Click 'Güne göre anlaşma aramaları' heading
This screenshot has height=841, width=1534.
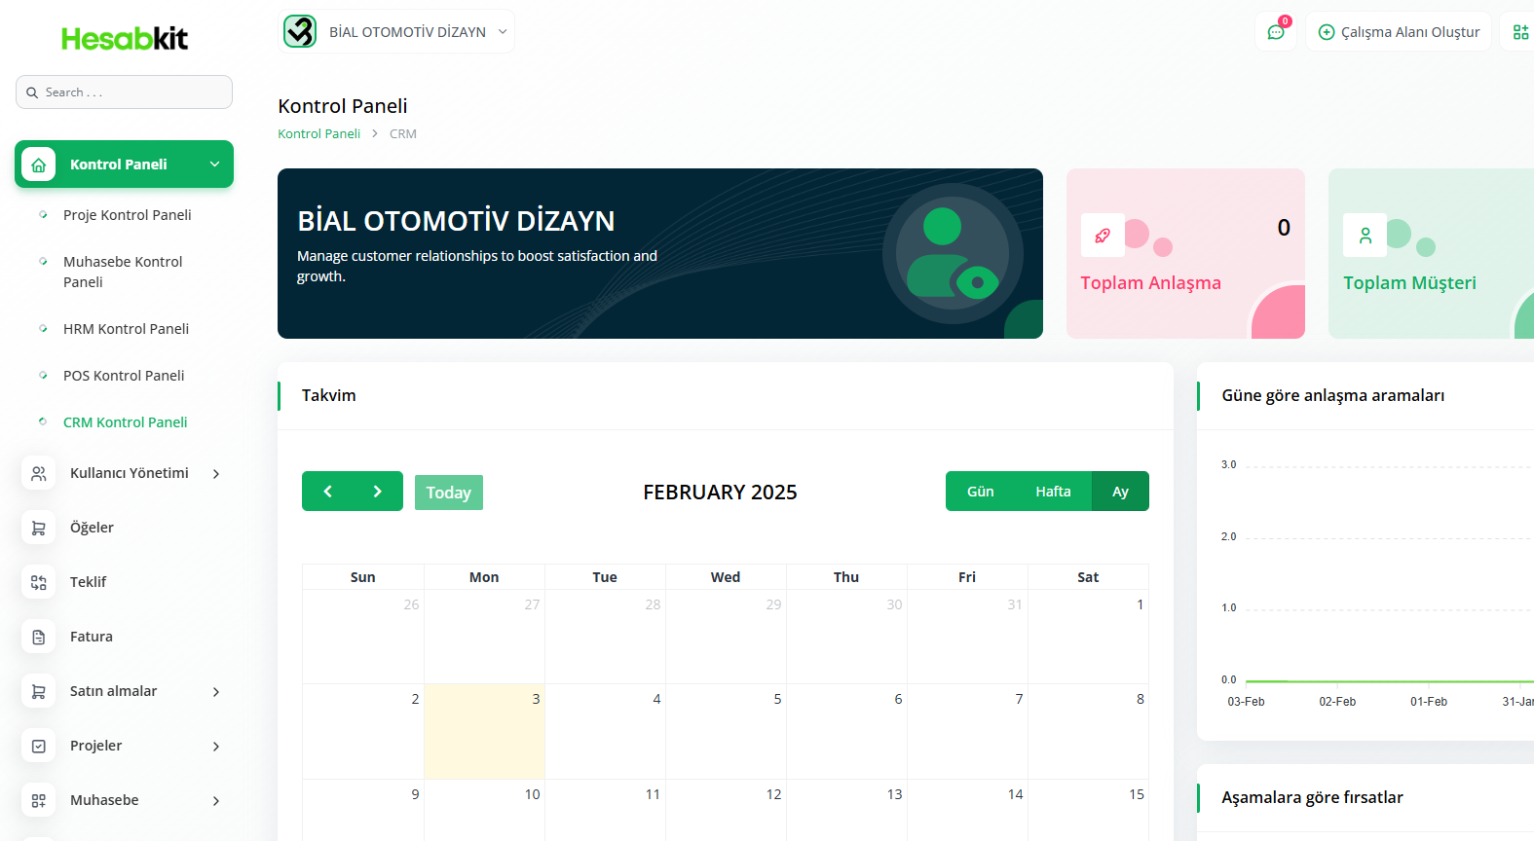1333,395
